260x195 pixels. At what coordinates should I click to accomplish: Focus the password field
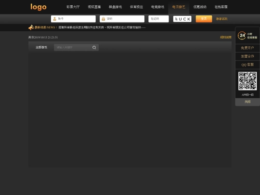point(122,19)
